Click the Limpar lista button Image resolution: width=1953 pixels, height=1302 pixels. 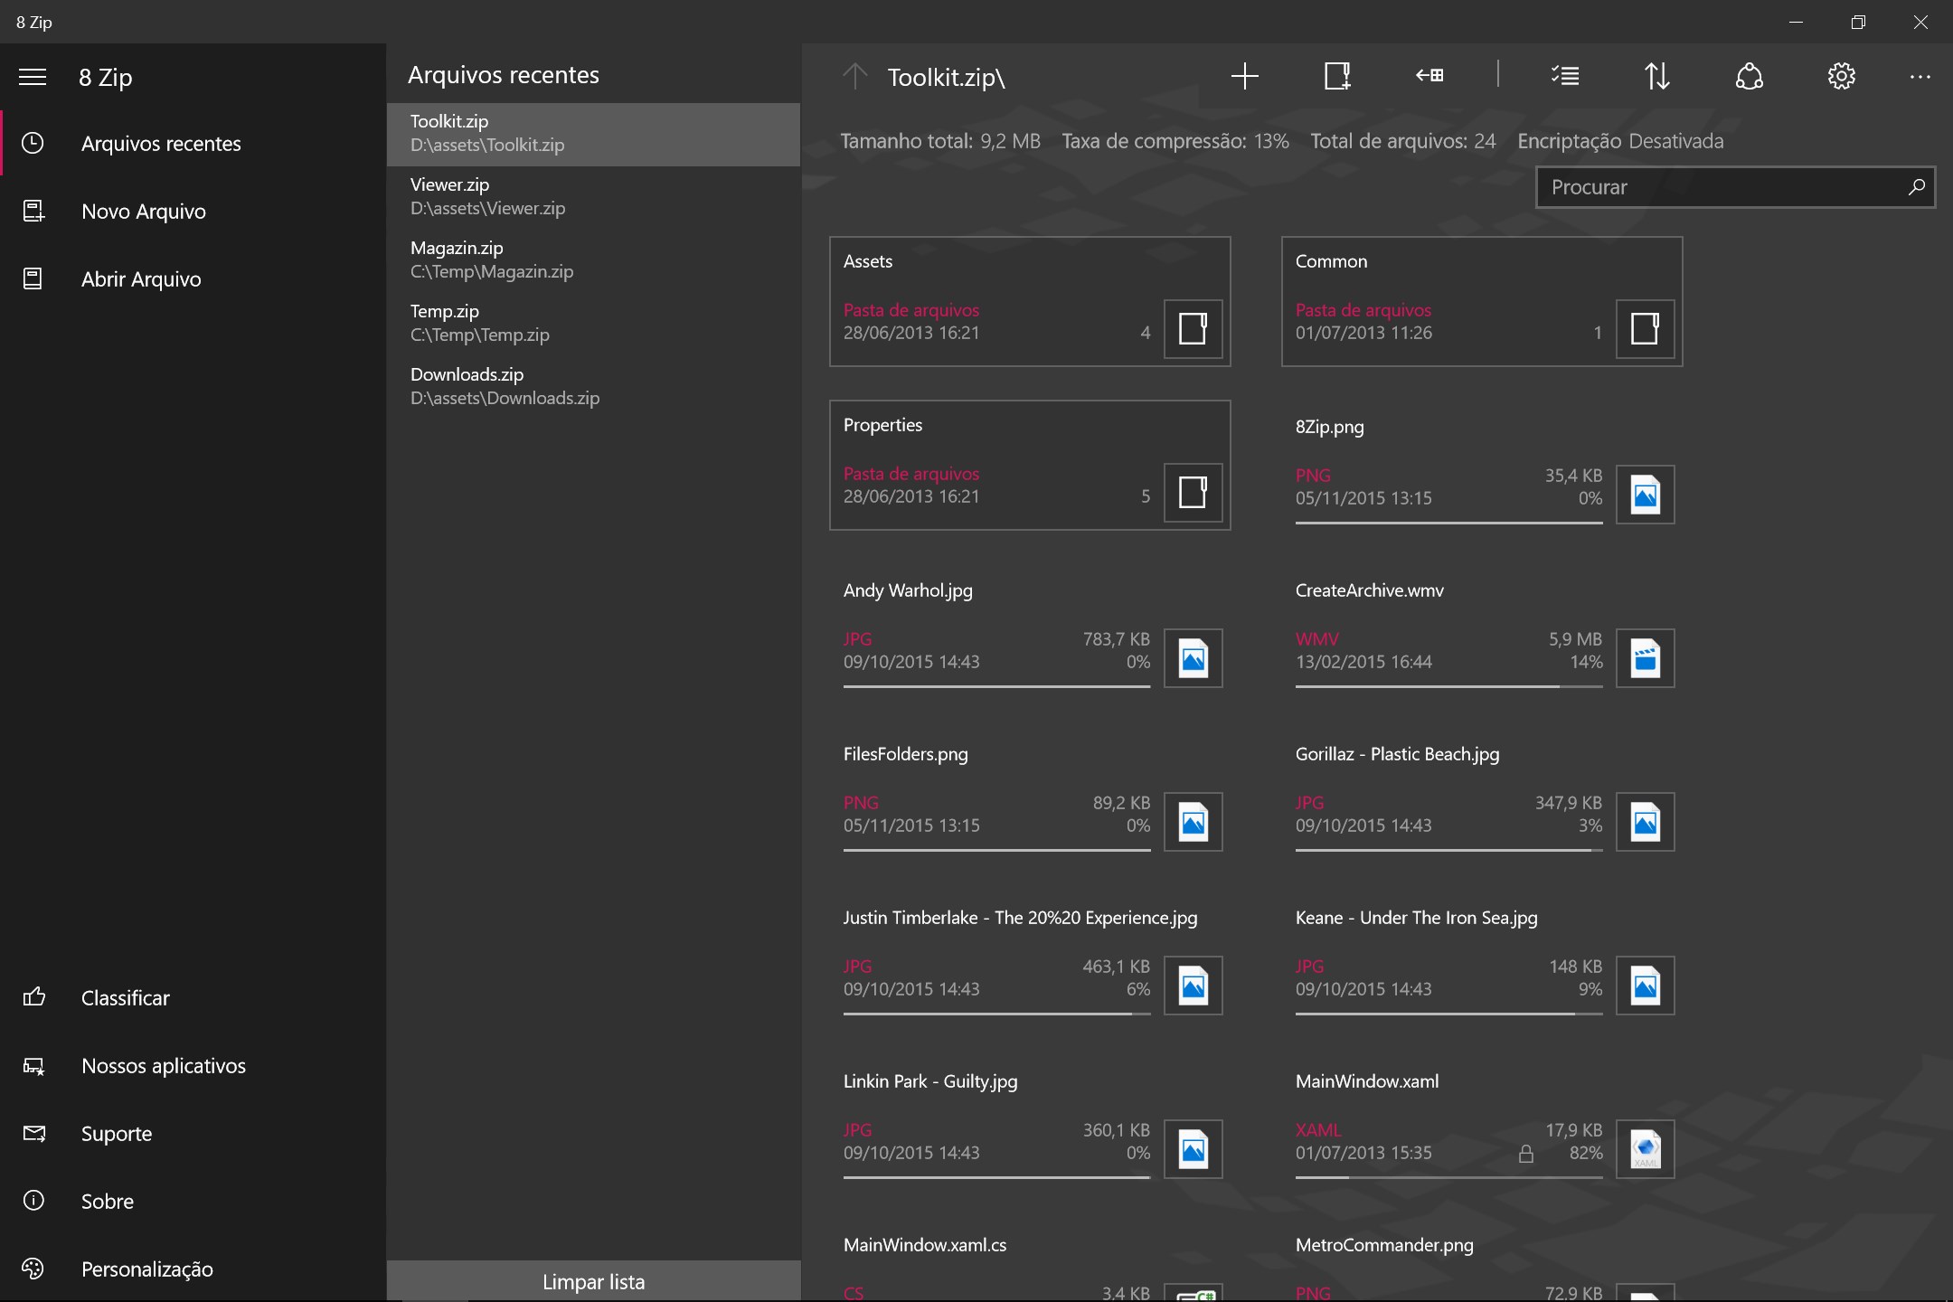(594, 1281)
